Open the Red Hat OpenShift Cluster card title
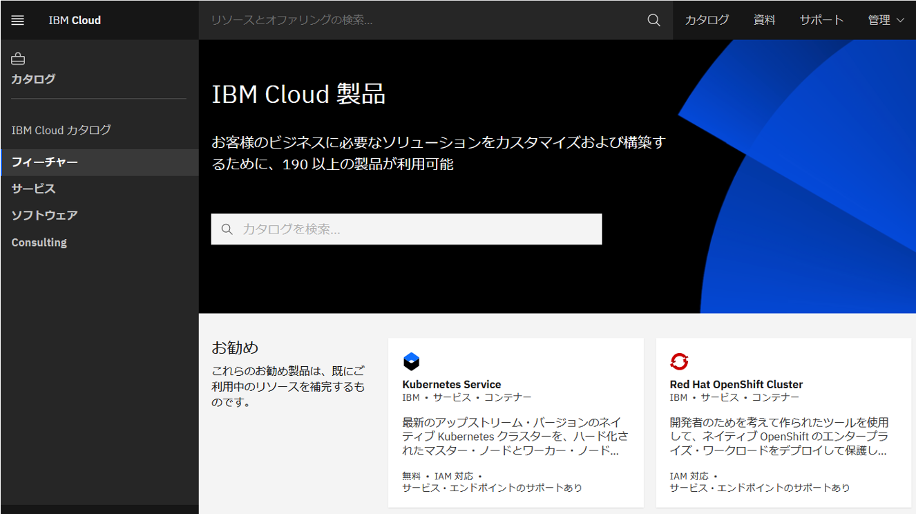 pyautogui.click(x=736, y=385)
